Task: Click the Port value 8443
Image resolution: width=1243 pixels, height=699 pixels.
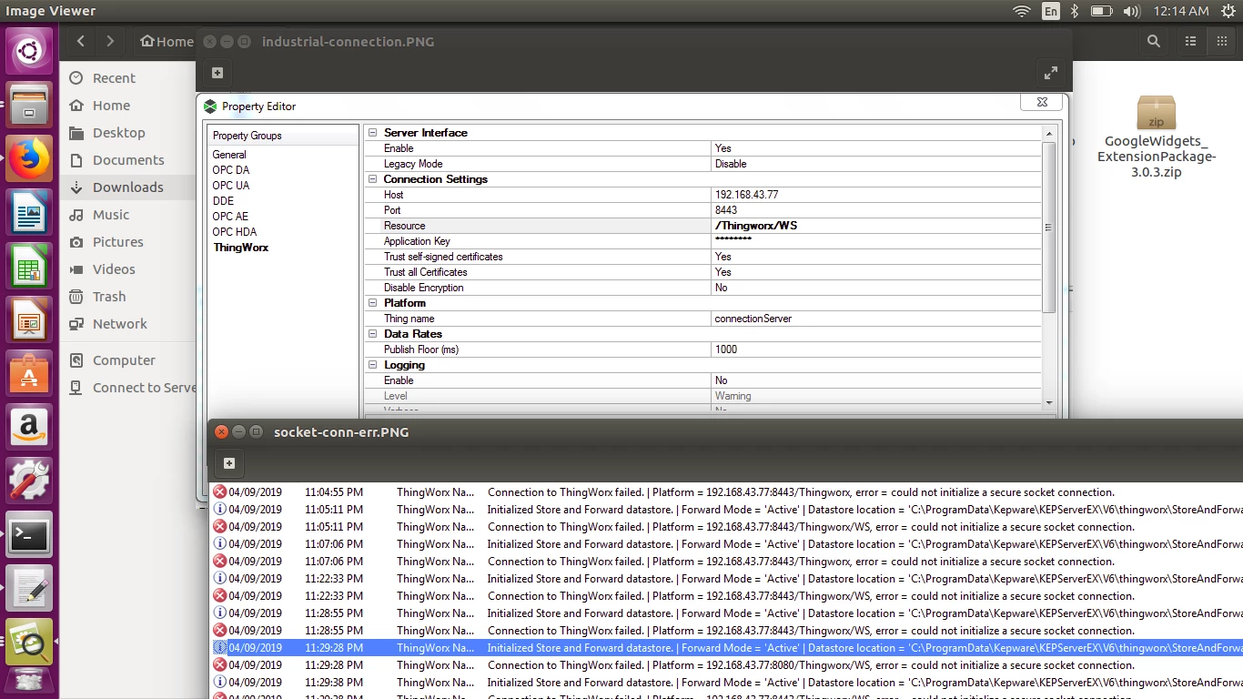Action: click(726, 210)
